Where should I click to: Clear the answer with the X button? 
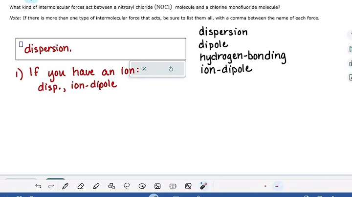click(144, 69)
